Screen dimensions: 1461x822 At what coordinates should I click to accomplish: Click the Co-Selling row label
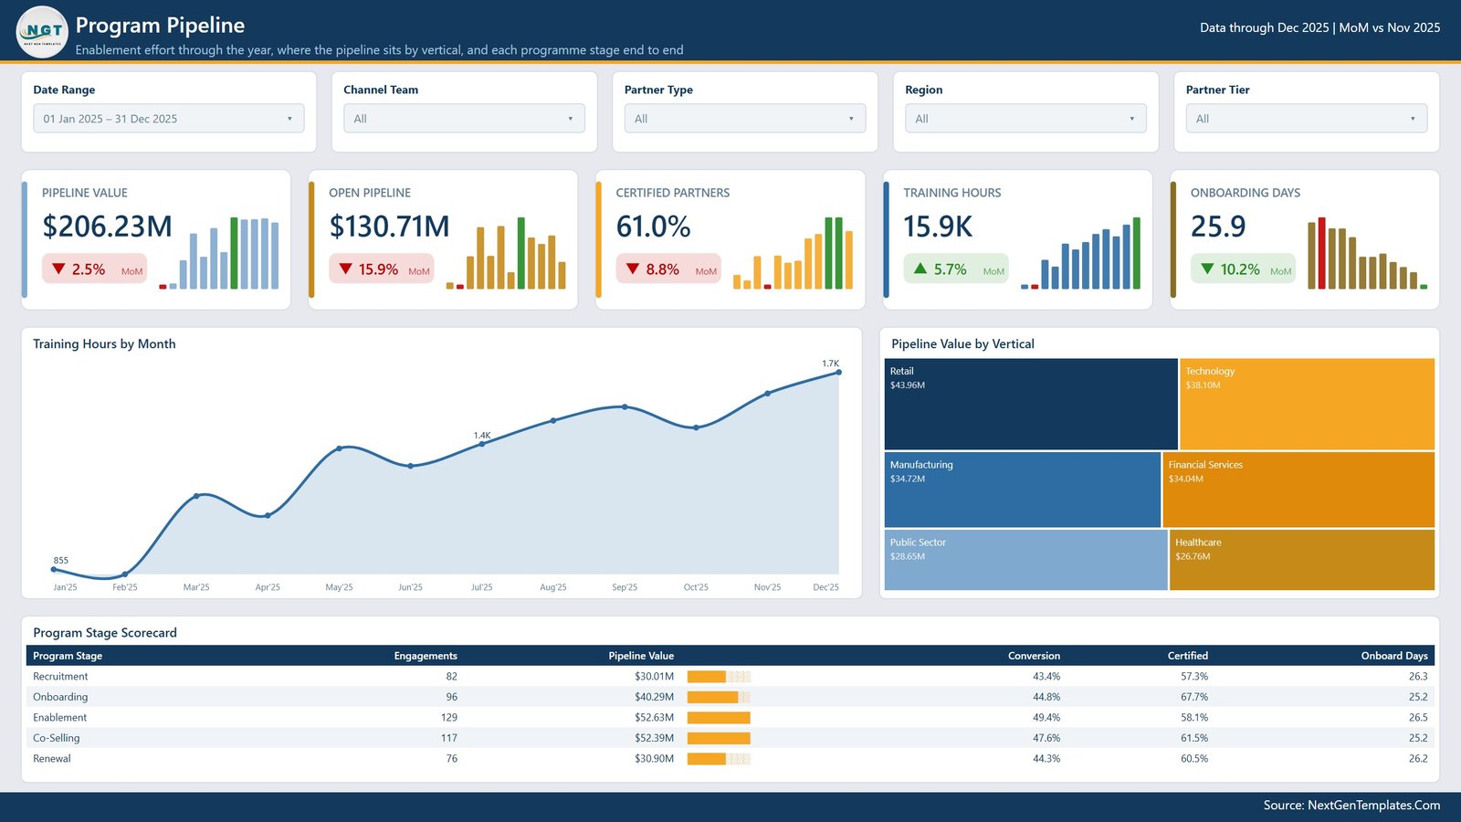pos(57,738)
